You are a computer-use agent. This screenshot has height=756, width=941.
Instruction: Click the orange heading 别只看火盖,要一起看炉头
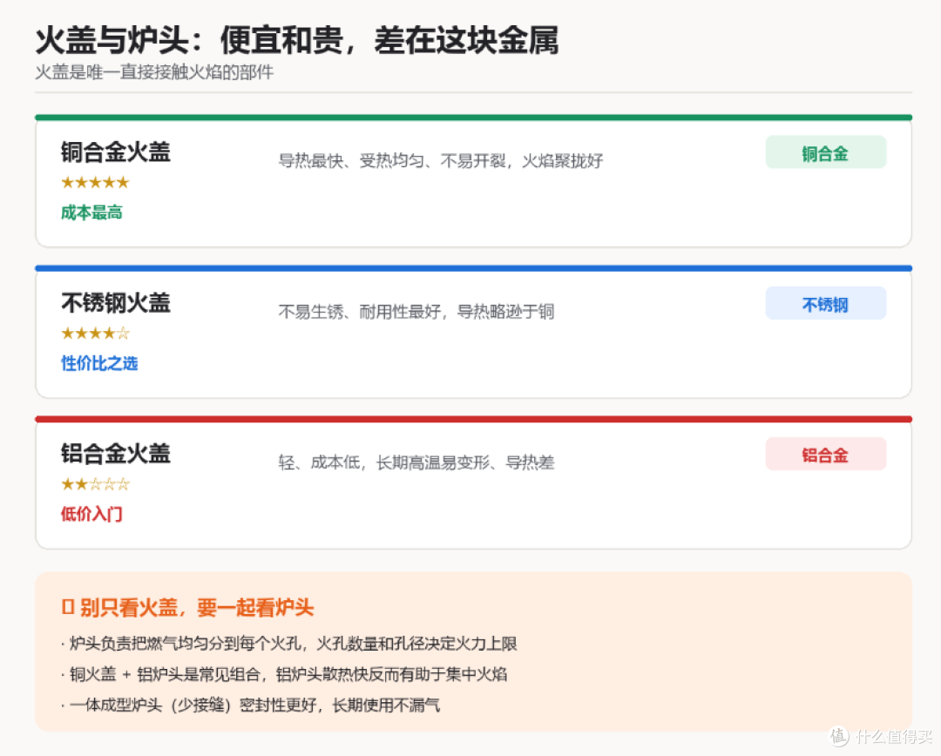pos(197,607)
